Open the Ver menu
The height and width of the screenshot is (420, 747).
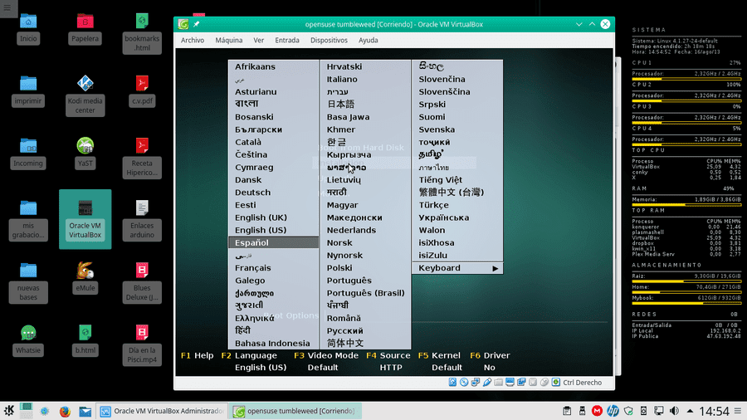[259, 41]
